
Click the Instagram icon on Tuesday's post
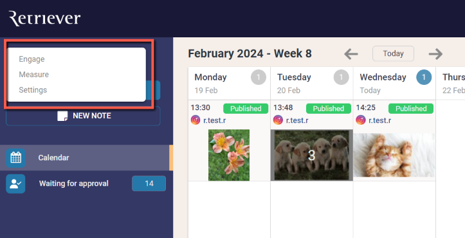click(278, 120)
